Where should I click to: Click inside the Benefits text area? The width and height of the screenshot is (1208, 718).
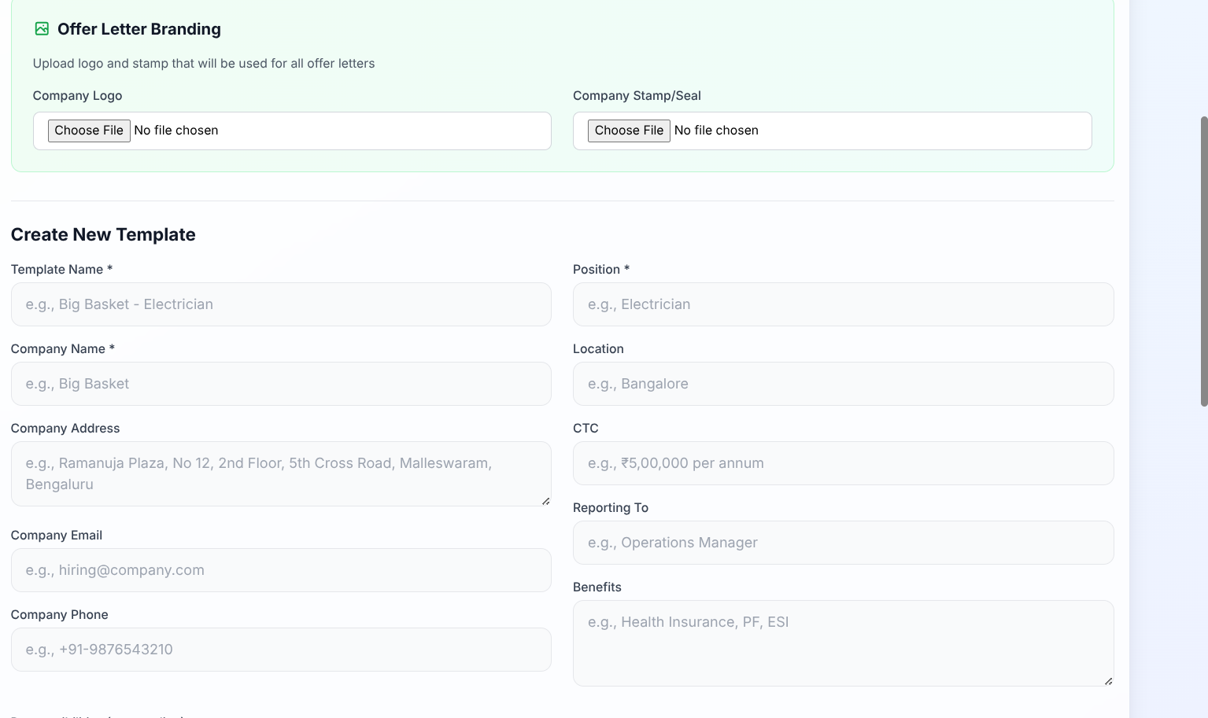point(843,643)
